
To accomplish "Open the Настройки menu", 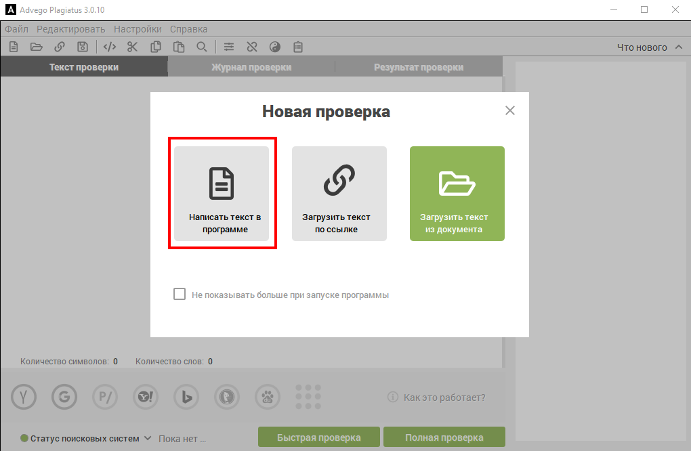I will pyautogui.click(x=138, y=29).
